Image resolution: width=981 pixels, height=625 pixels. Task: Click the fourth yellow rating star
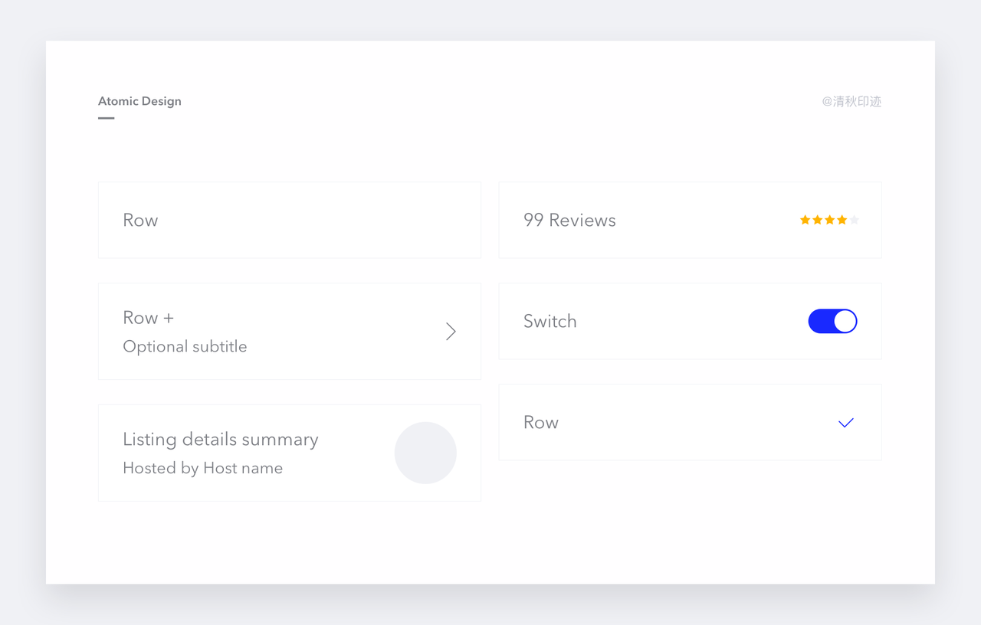(842, 220)
